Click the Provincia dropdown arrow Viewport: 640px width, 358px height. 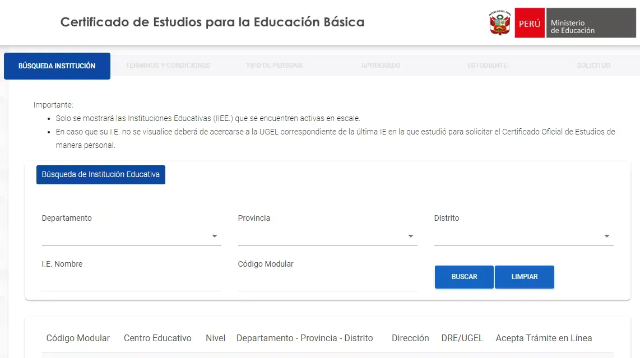[411, 236]
